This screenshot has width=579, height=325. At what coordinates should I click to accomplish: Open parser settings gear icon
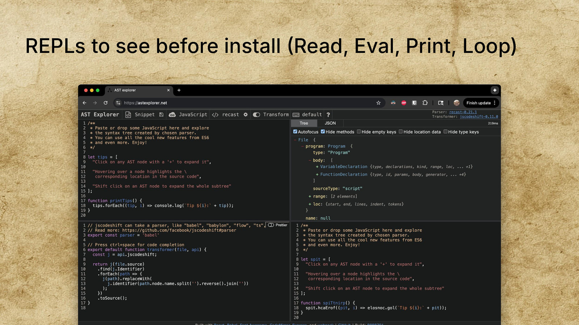click(246, 114)
